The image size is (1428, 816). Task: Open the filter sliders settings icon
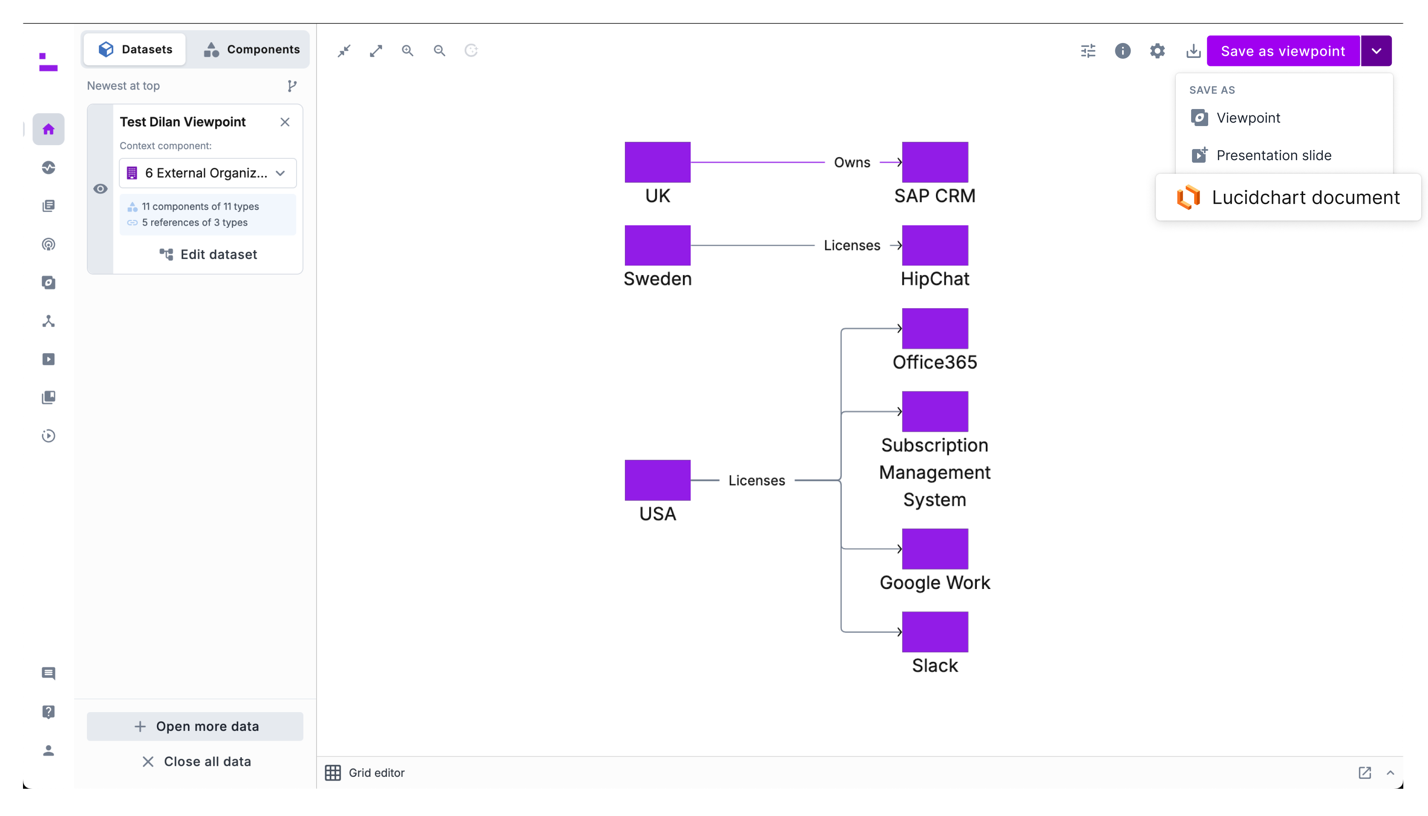pyautogui.click(x=1088, y=51)
